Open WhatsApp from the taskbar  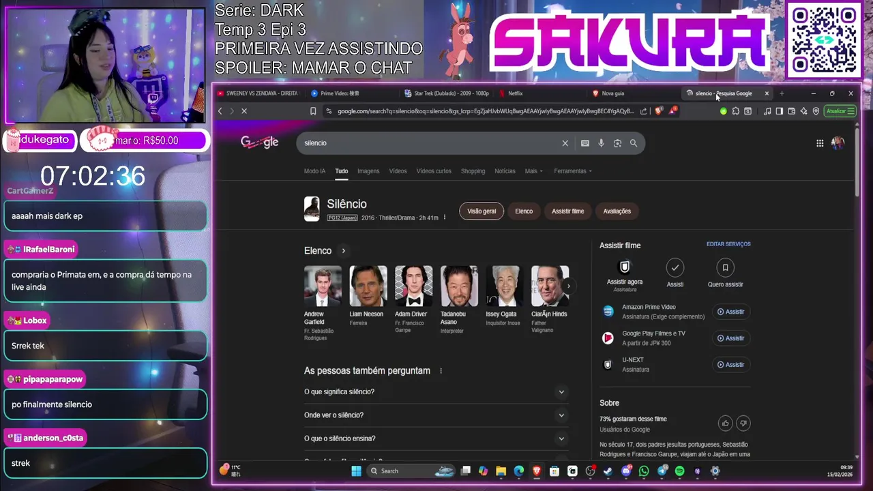644,471
